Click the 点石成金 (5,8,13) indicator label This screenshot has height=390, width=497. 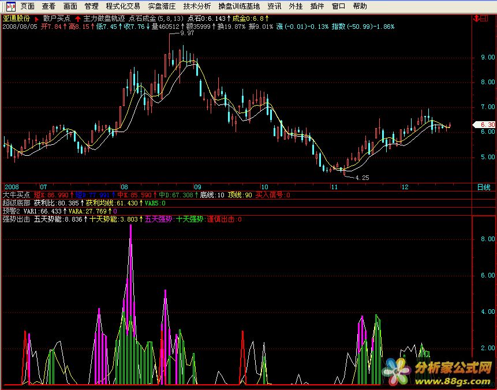pyautogui.click(x=156, y=18)
